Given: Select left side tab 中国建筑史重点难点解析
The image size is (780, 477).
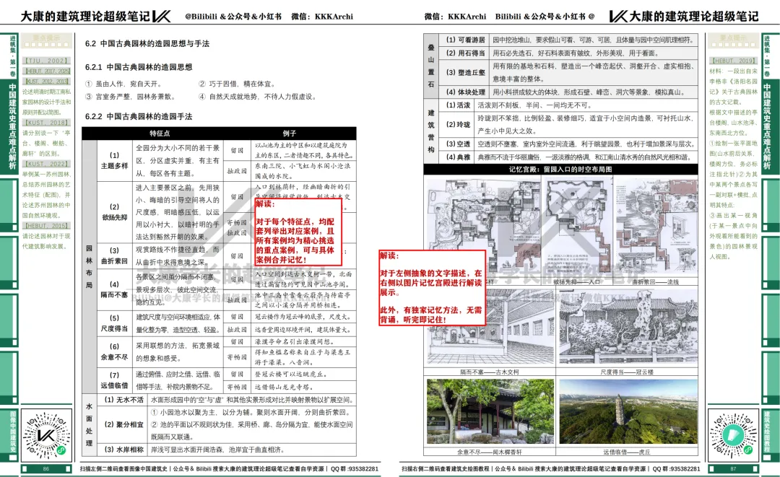Looking at the screenshot, I should (x=12, y=127).
